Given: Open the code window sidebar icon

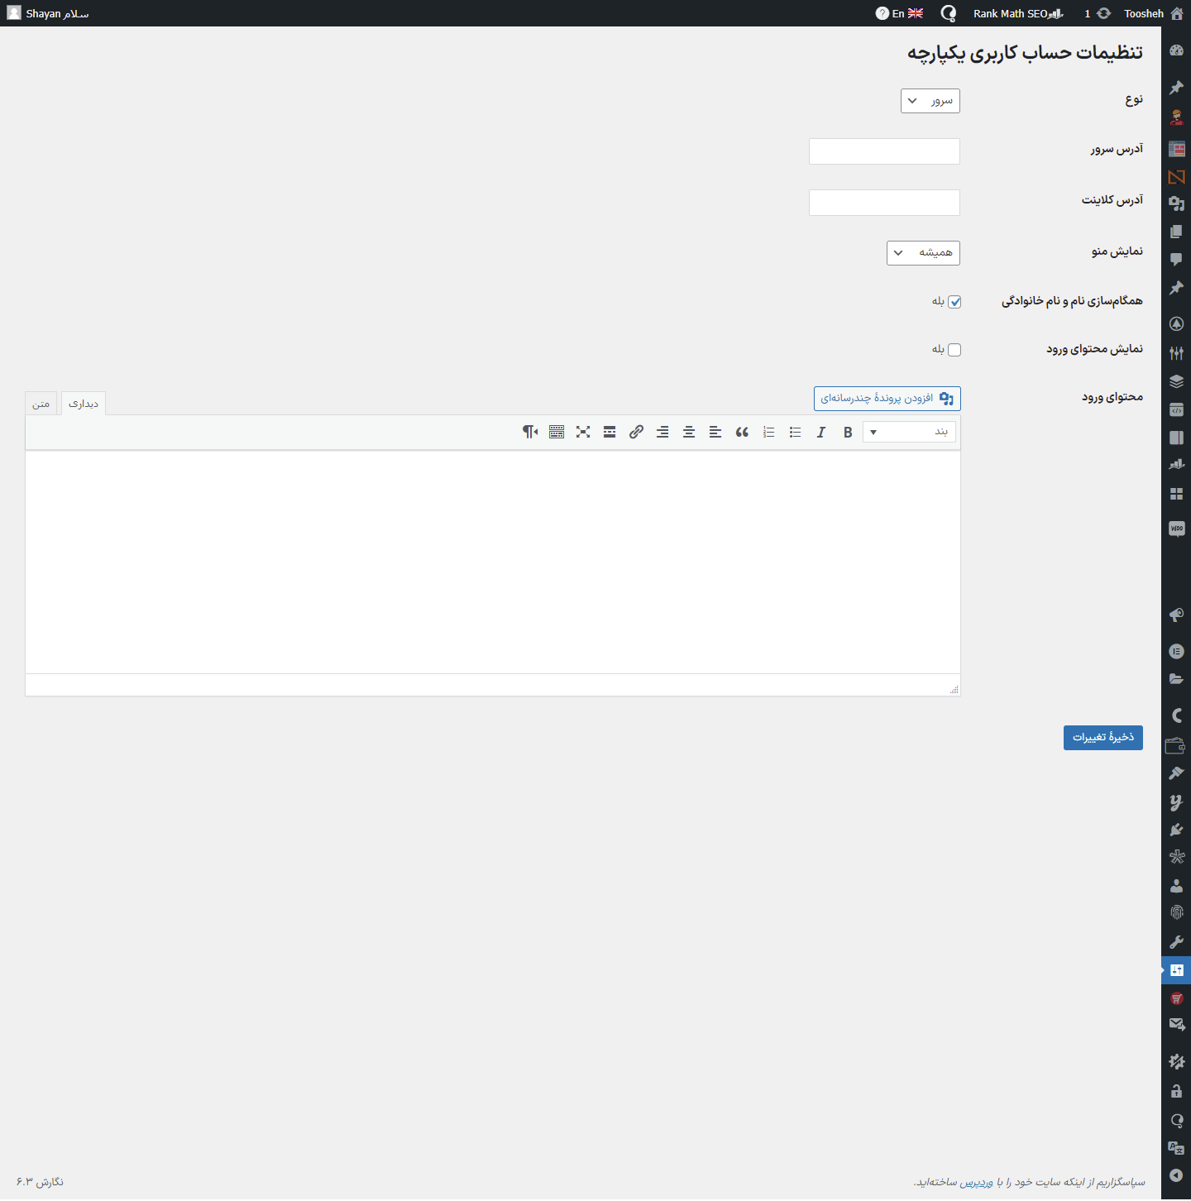Looking at the screenshot, I should pos(1176,409).
